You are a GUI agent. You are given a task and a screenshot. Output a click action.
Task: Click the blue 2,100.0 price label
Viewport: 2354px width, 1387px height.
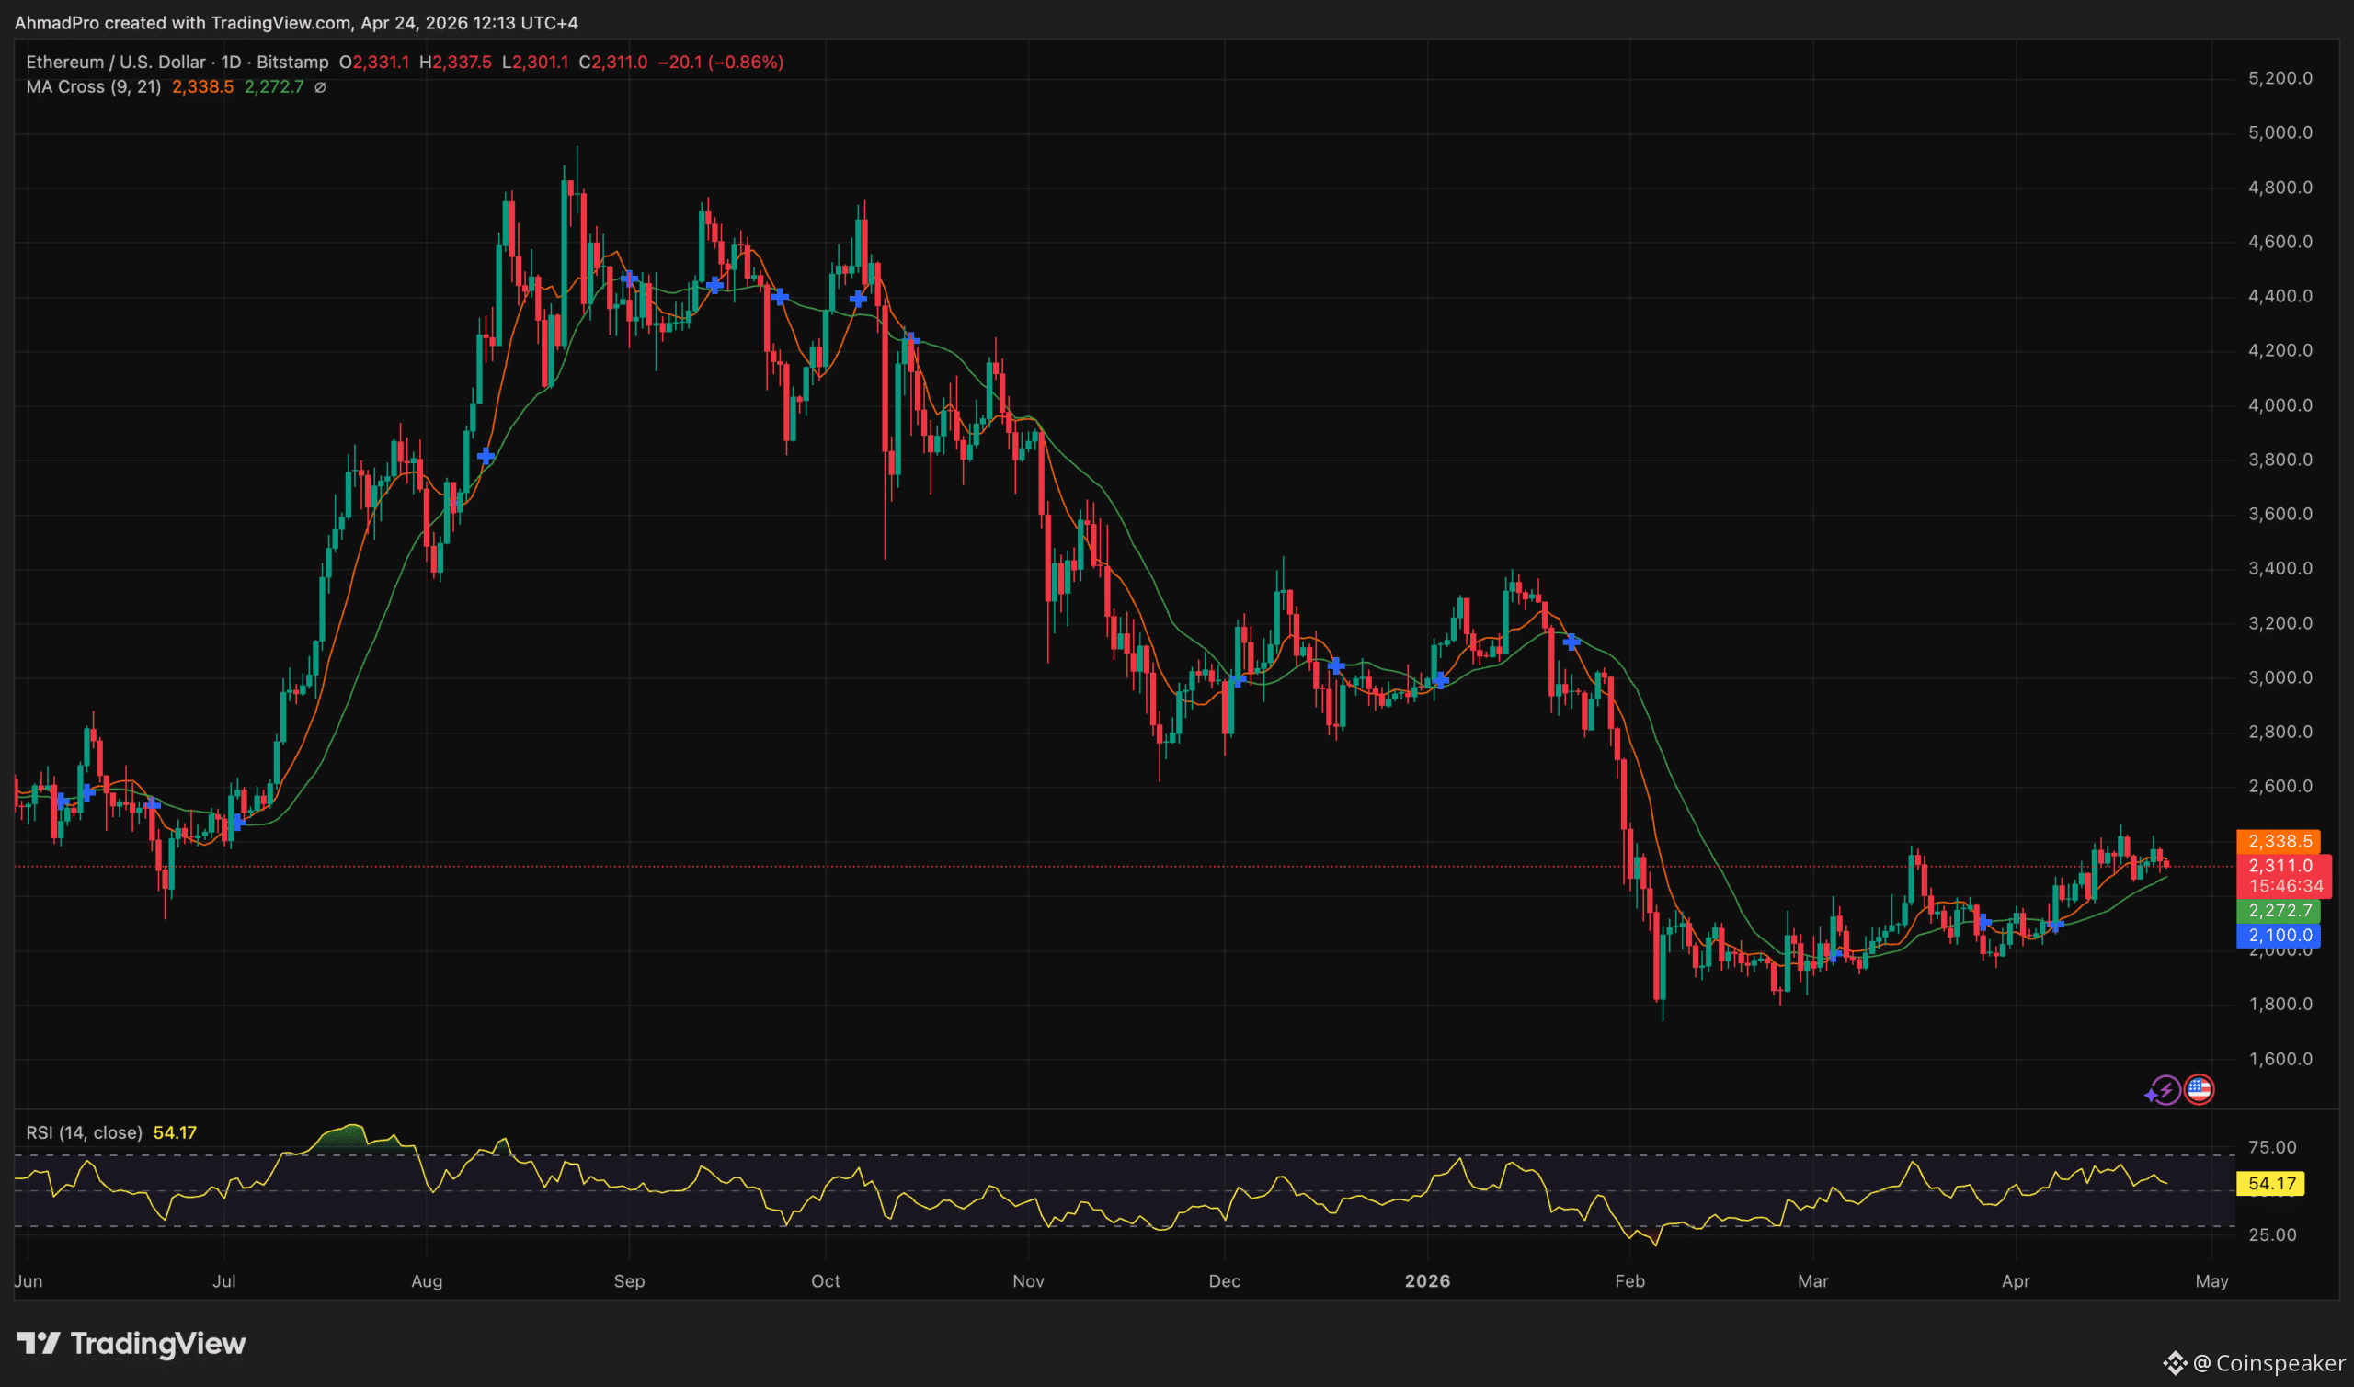(x=2280, y=935)
